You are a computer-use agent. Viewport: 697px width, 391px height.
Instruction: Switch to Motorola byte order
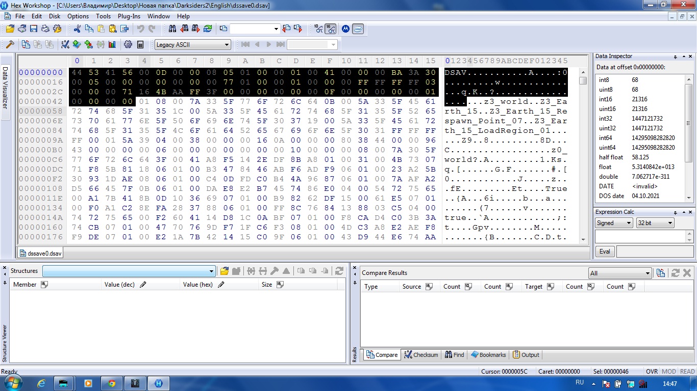(345, 29)
